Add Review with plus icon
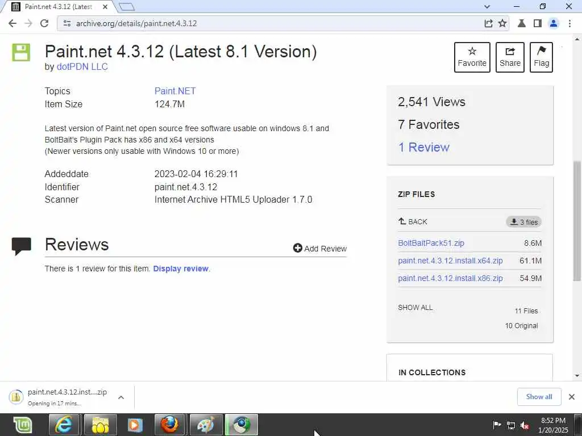Viewport: 582px width, 436px height. click(x=319, y=249)
